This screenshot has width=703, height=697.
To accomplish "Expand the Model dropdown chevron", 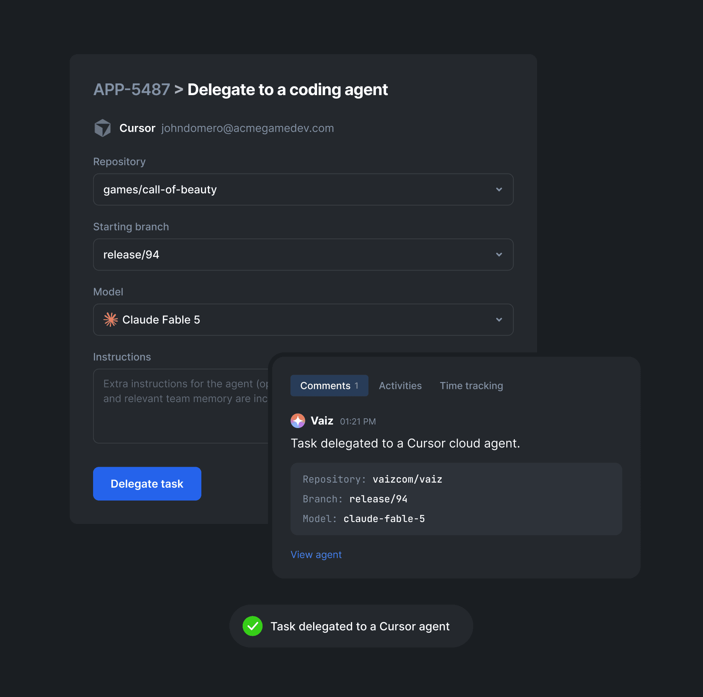I will point(499,320).
